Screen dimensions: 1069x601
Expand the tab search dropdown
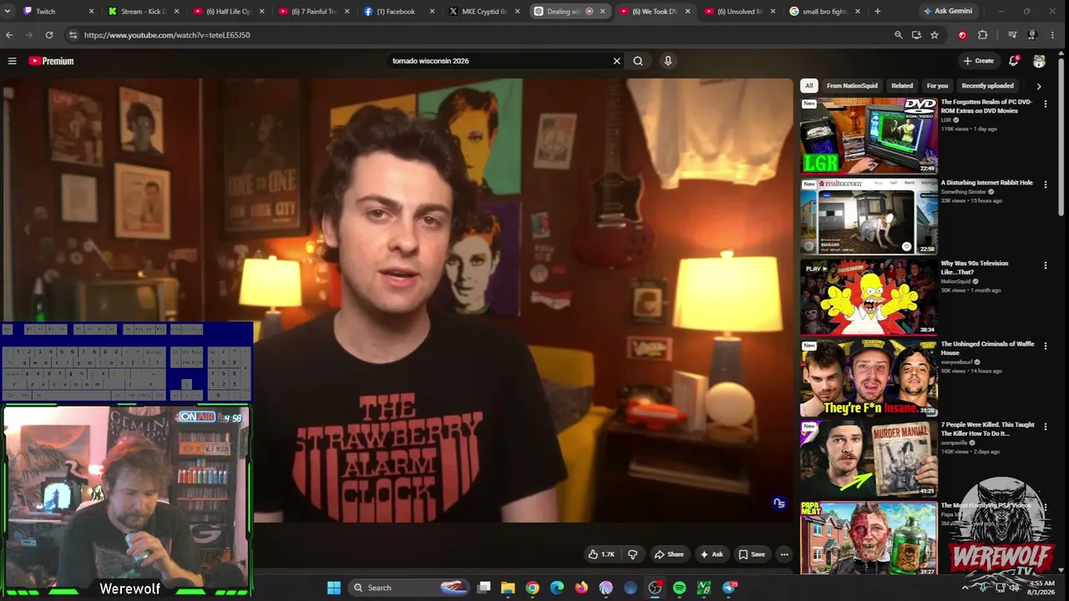pos(8,12)
